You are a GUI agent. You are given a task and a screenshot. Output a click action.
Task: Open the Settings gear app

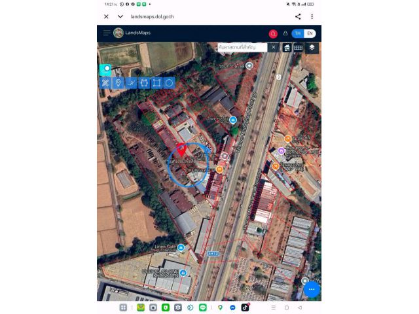click(x=178, y=307)
